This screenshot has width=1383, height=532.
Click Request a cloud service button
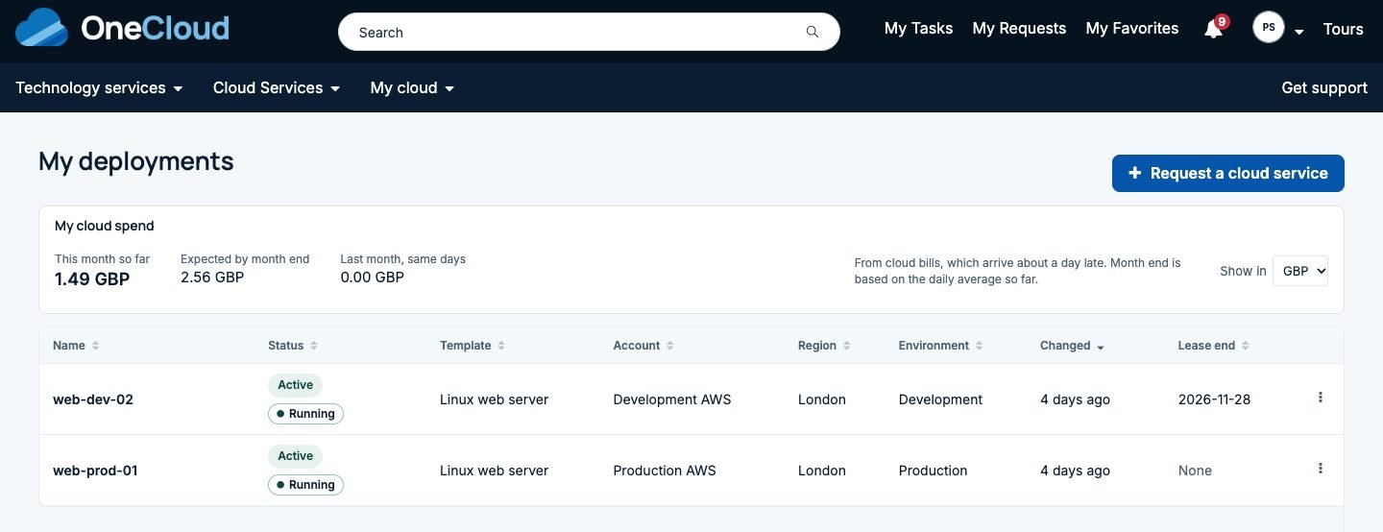[x=1228, y=173]
